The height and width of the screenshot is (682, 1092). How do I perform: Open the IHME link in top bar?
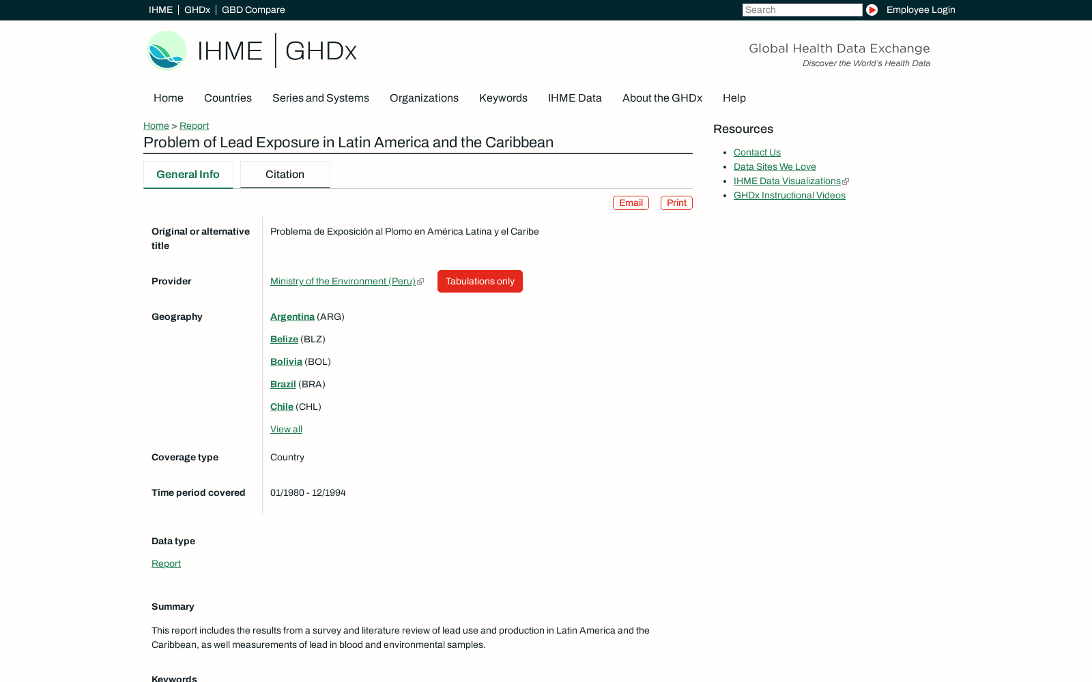click(160, 10)
